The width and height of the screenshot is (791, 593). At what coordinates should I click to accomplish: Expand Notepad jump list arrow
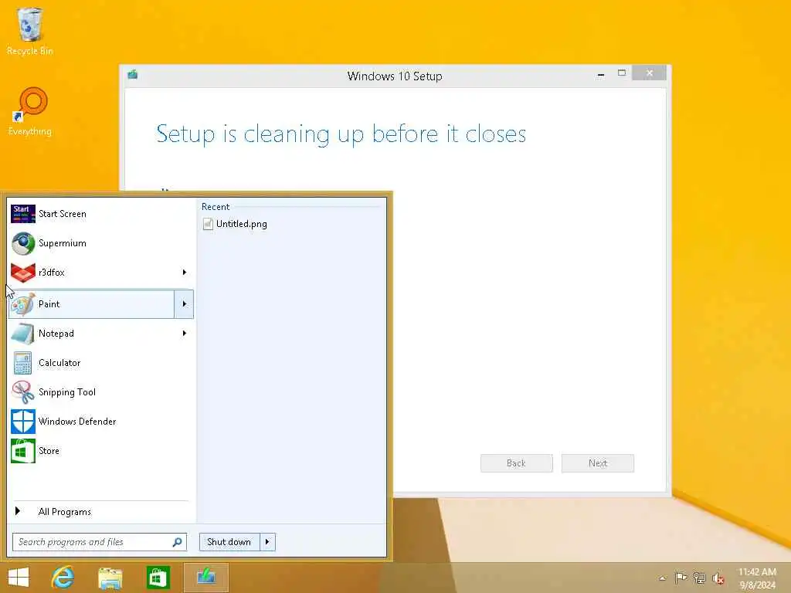[184, 334]
